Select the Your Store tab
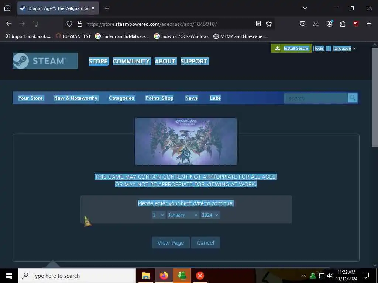Image resolution: width=378 pixels, height=283 pixels. (x=31, y=98)
